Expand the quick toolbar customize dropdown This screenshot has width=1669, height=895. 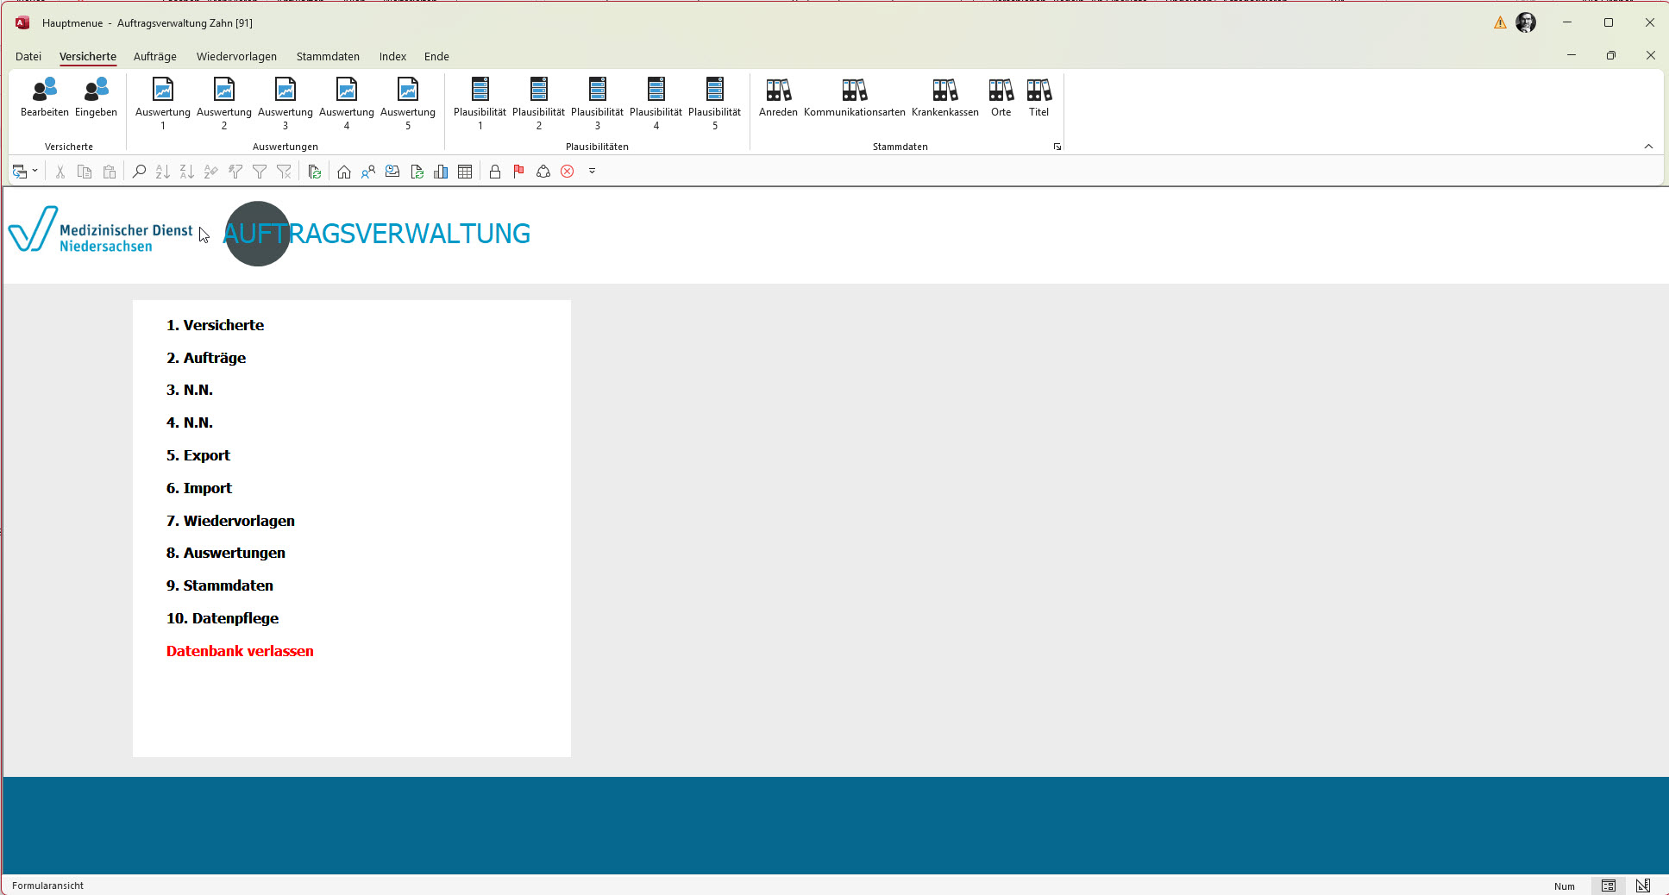pos(593,172)
